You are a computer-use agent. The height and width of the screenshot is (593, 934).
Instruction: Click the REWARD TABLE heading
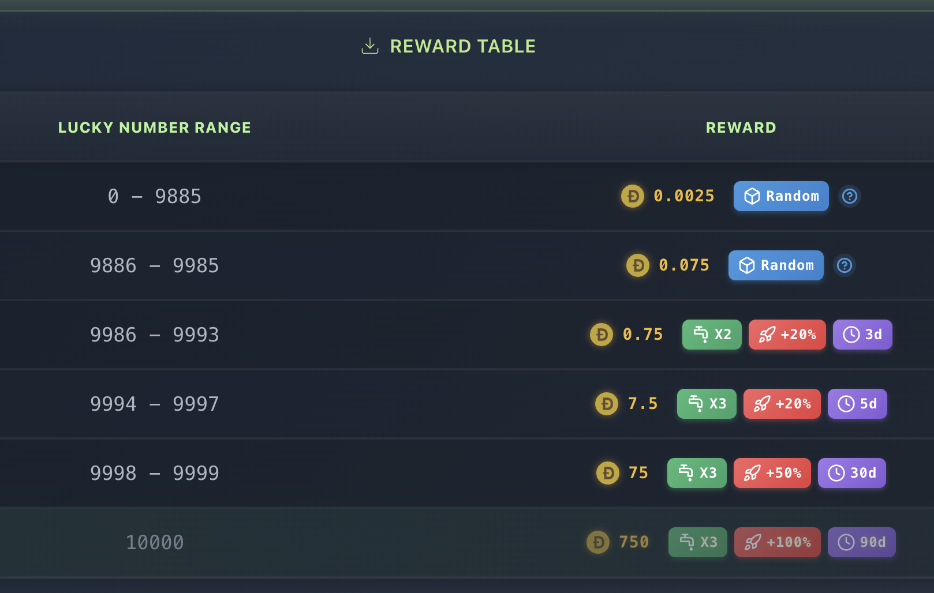(x=462, y=46)
